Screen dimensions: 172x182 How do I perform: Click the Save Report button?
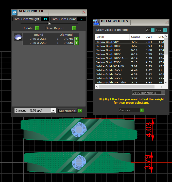click(x=61, y=28)
